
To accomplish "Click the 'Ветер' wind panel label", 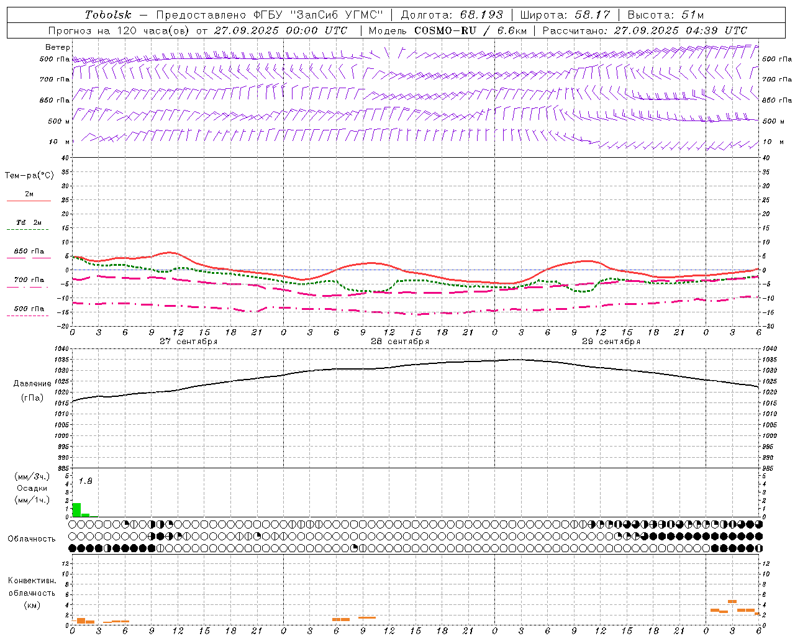I will point(58,47).
